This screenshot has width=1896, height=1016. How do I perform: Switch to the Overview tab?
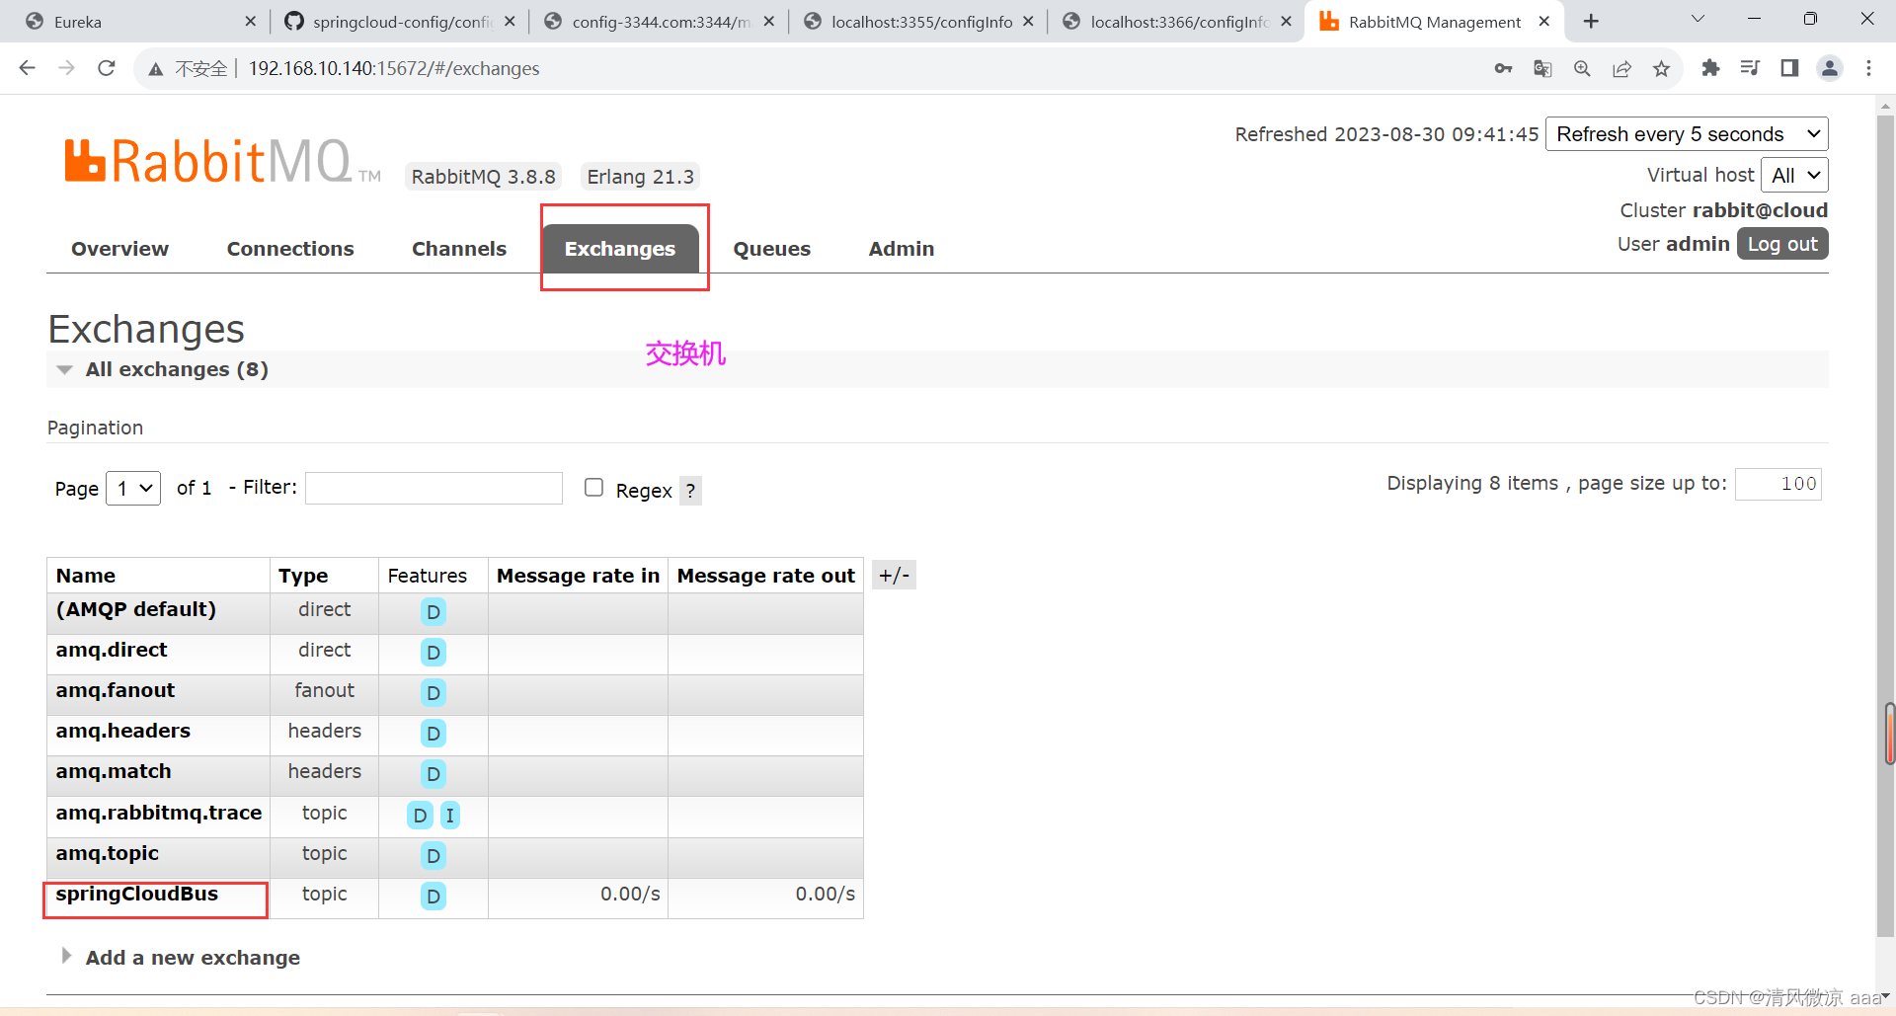click(119, 249)
